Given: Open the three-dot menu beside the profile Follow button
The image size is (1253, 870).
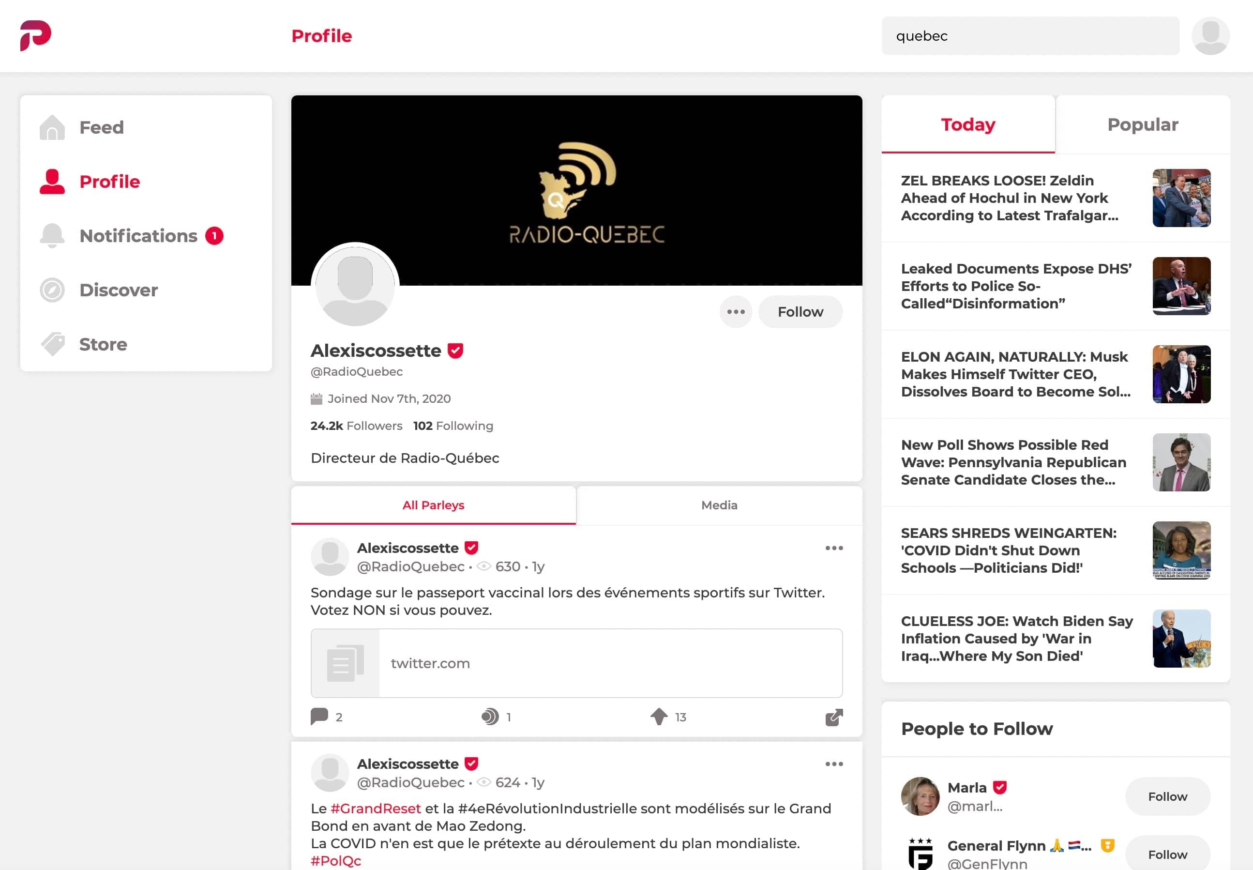Looking at the screenshot, I should [x=736, y=312].
